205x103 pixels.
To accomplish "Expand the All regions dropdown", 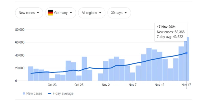I will pos(91,13).
